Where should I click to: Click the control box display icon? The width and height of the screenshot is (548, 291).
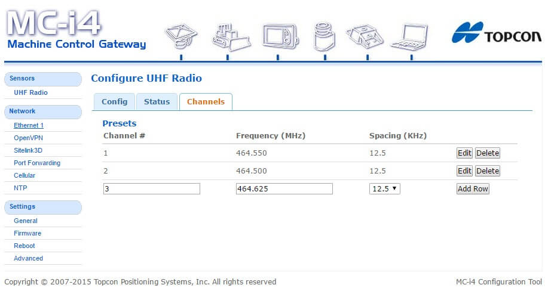coord(281,36)
